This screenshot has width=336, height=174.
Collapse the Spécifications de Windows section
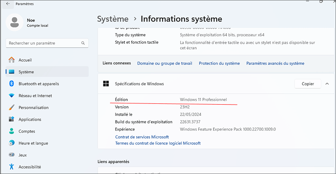click(327, 84)
